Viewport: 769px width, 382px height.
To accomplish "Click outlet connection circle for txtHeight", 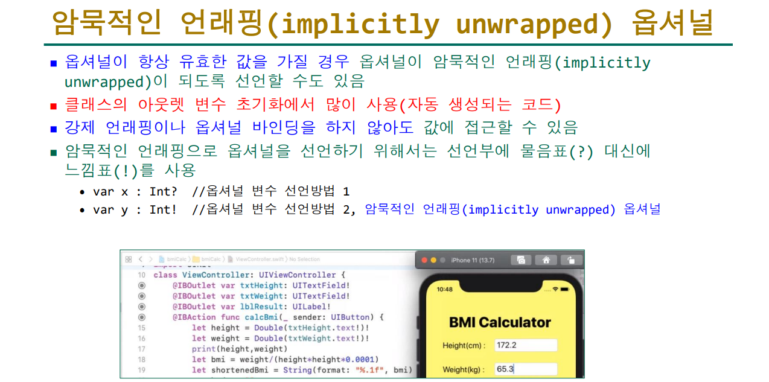I will [x=141, y=285].
